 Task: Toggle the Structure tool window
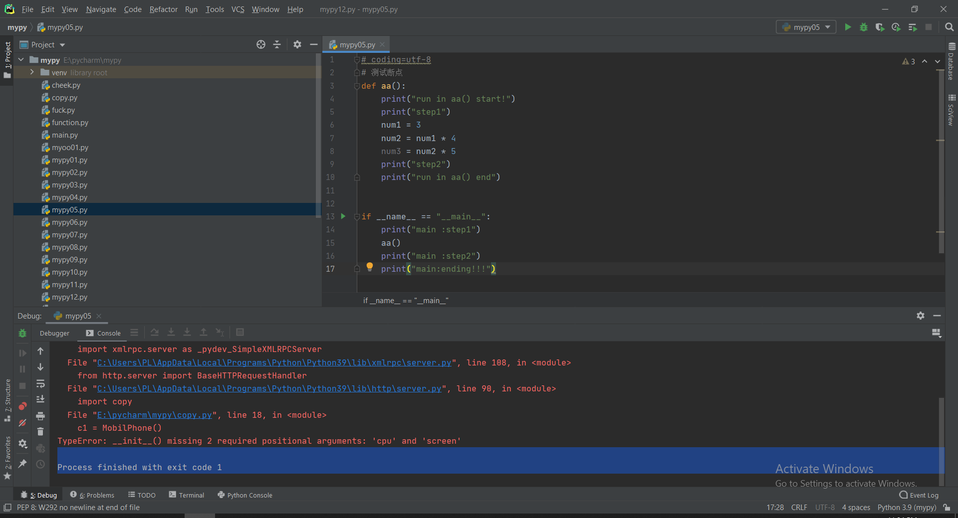7,400
